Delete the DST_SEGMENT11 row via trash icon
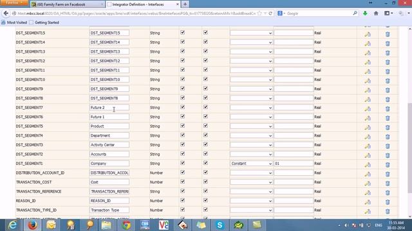The width and height of the screenshot is (412, 231). click(388, 71)
